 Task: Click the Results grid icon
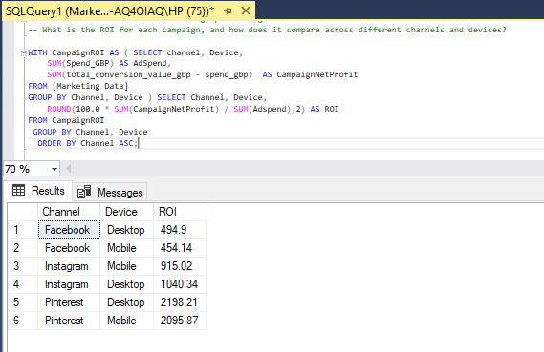click(x=19, y=190)
